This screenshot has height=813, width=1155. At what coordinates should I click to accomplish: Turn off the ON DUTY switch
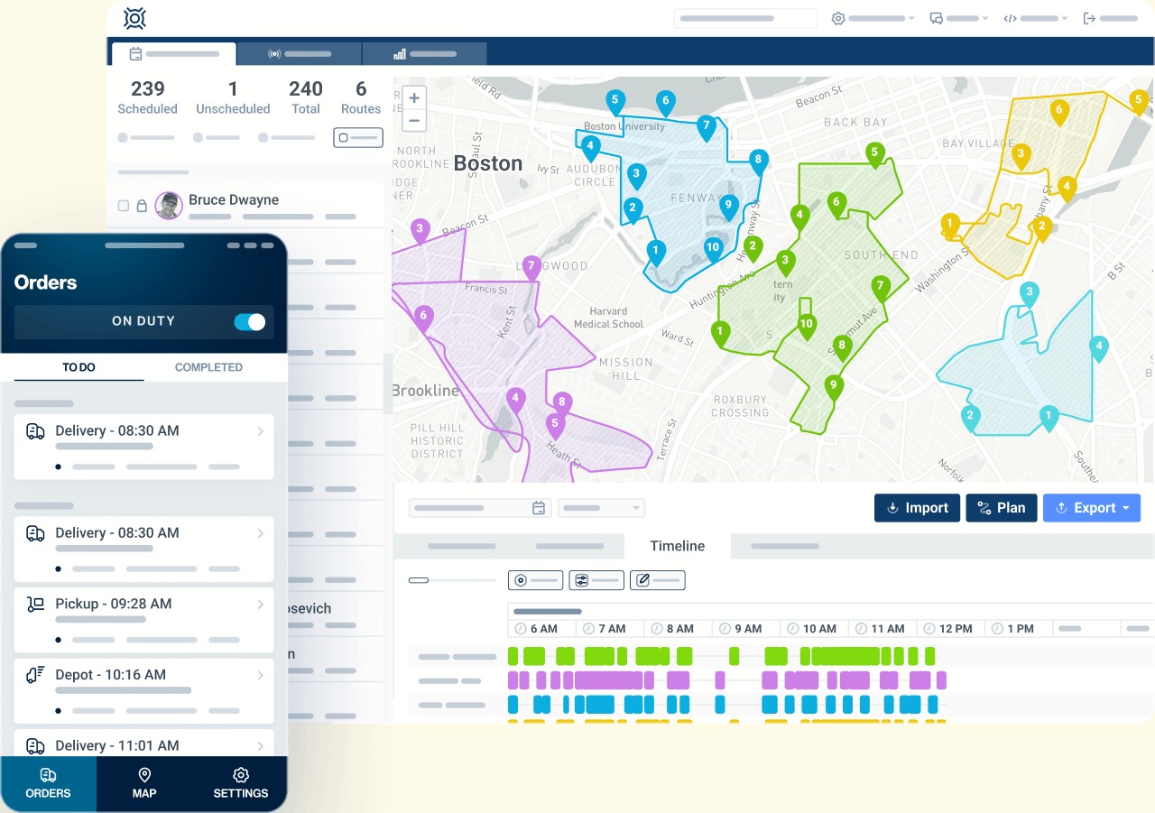pos(250,321)
